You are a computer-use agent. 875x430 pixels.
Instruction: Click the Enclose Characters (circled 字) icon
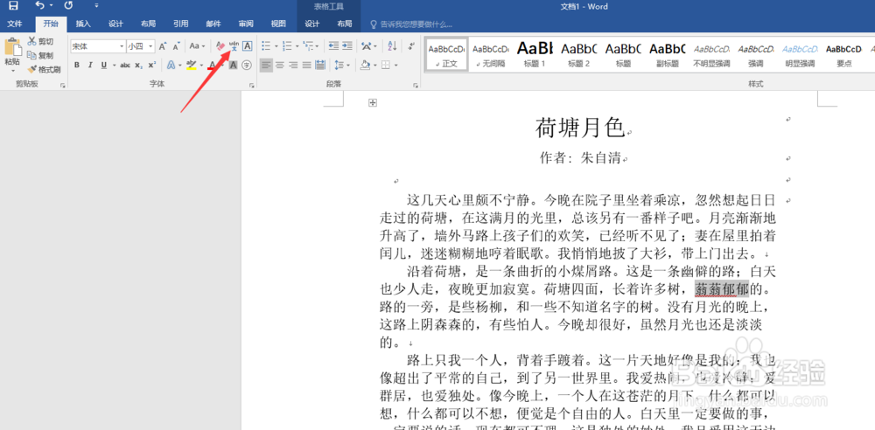247,66
